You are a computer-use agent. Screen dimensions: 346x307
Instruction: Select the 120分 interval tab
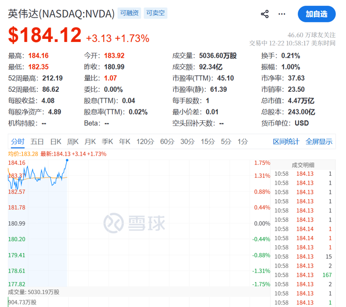point(145,142)
